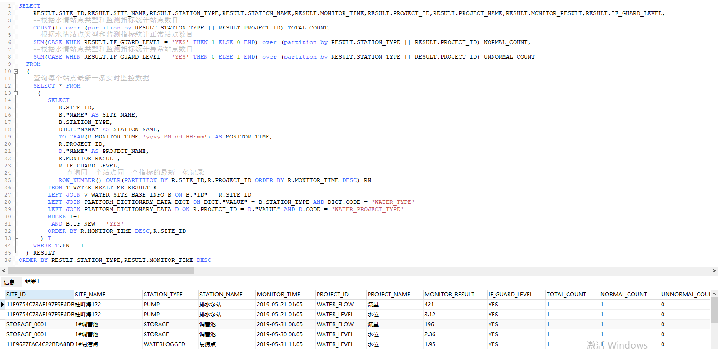Click the ORDER BY keyword on line 36

coord(33,260)
